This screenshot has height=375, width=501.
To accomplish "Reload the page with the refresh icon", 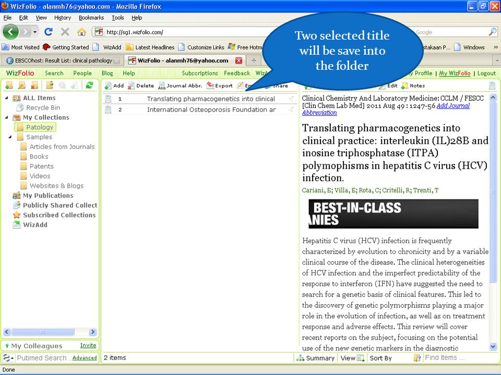I will click(48, 32).
